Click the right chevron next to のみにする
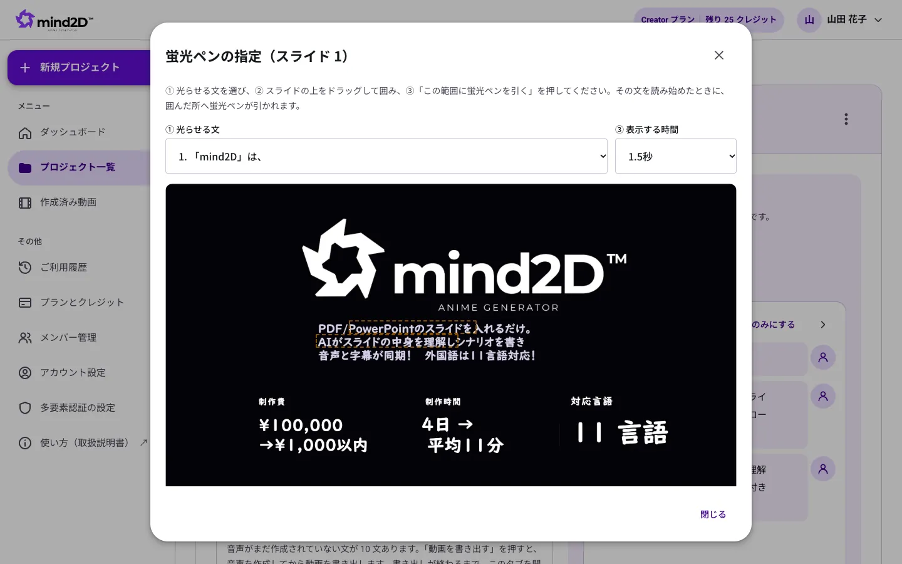Image resolution: width=902 pixels, height=564 pixels. (x=823, y=325)
